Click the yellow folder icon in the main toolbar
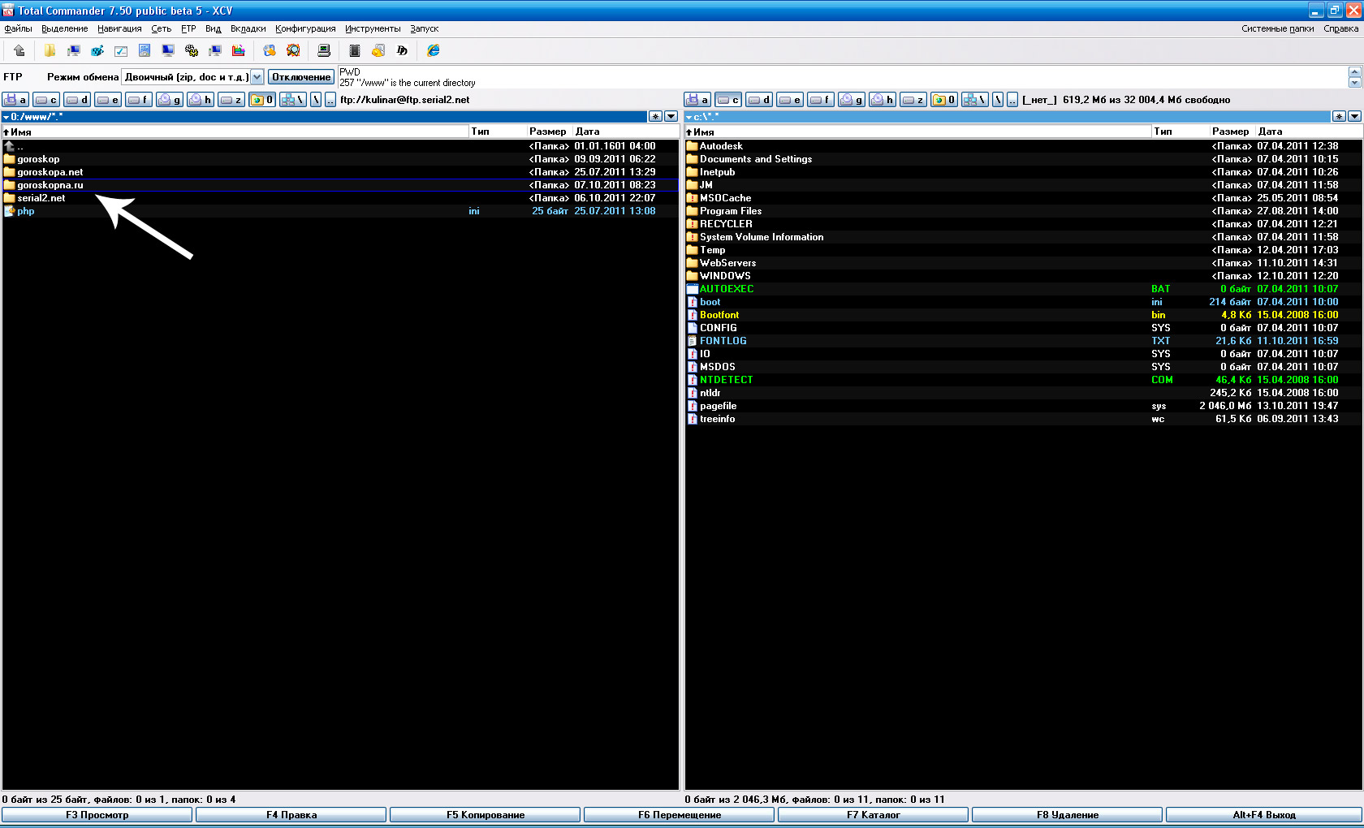Viewport: 1364px width, 828px height. (x=50, y=50)
